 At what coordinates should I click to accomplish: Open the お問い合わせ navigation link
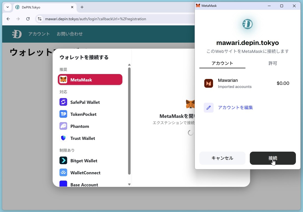pyautogui.click(x=69, y=34)
